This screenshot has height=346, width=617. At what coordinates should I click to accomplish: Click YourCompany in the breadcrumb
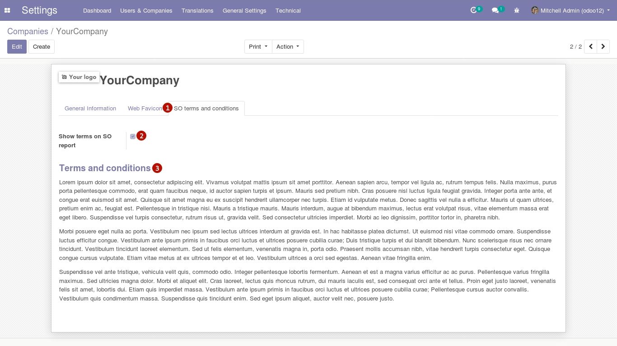[82, 31]
